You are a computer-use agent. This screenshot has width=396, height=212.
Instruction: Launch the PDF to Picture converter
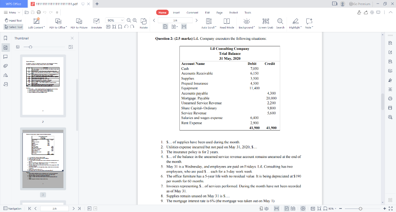tap(79, 24)
